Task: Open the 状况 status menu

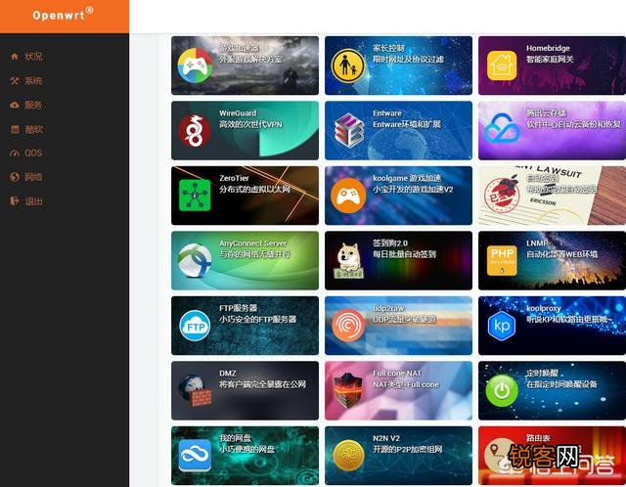Action: pos(33,57)
